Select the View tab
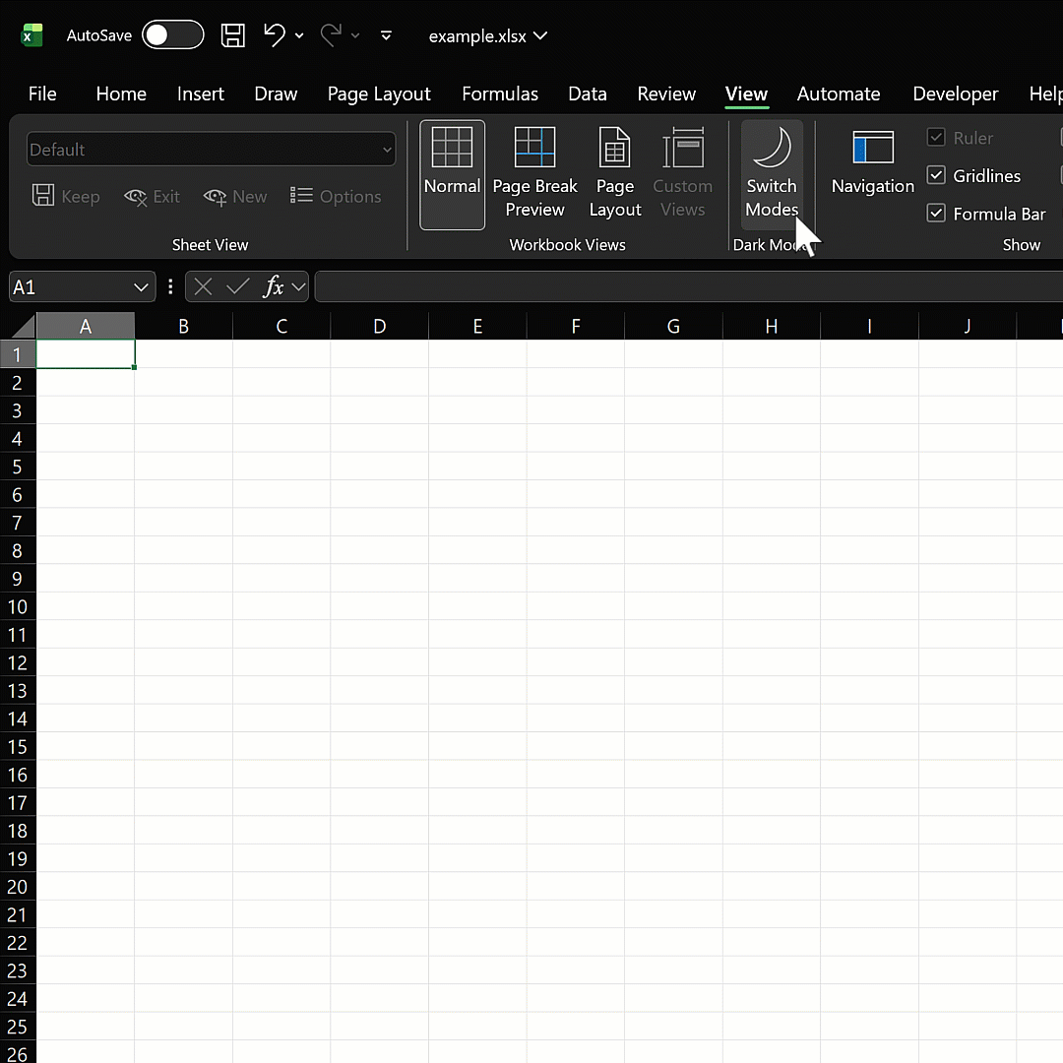The height and width of the screenshot is (1063, 1063). [x=746, y=94]
